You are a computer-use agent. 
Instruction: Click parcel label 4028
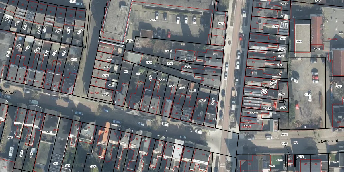(105, 95)
